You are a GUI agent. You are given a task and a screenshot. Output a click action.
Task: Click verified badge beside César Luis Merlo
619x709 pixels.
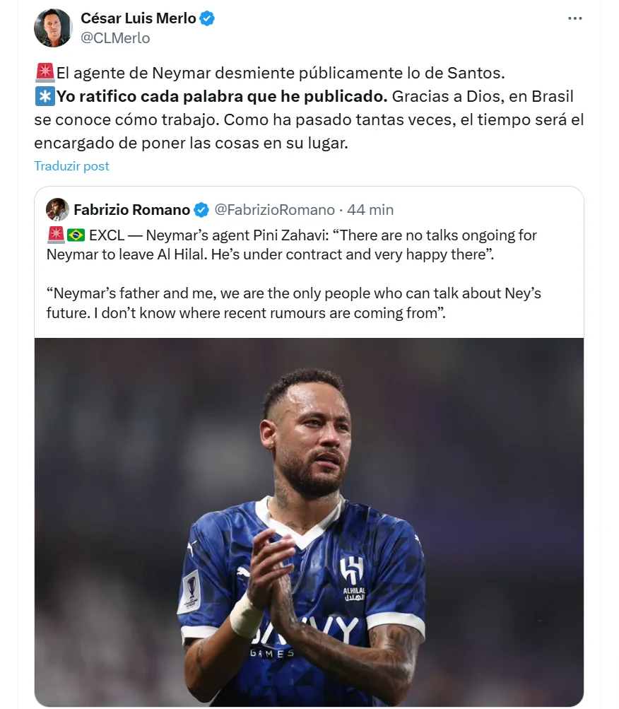tap(207, 19)
